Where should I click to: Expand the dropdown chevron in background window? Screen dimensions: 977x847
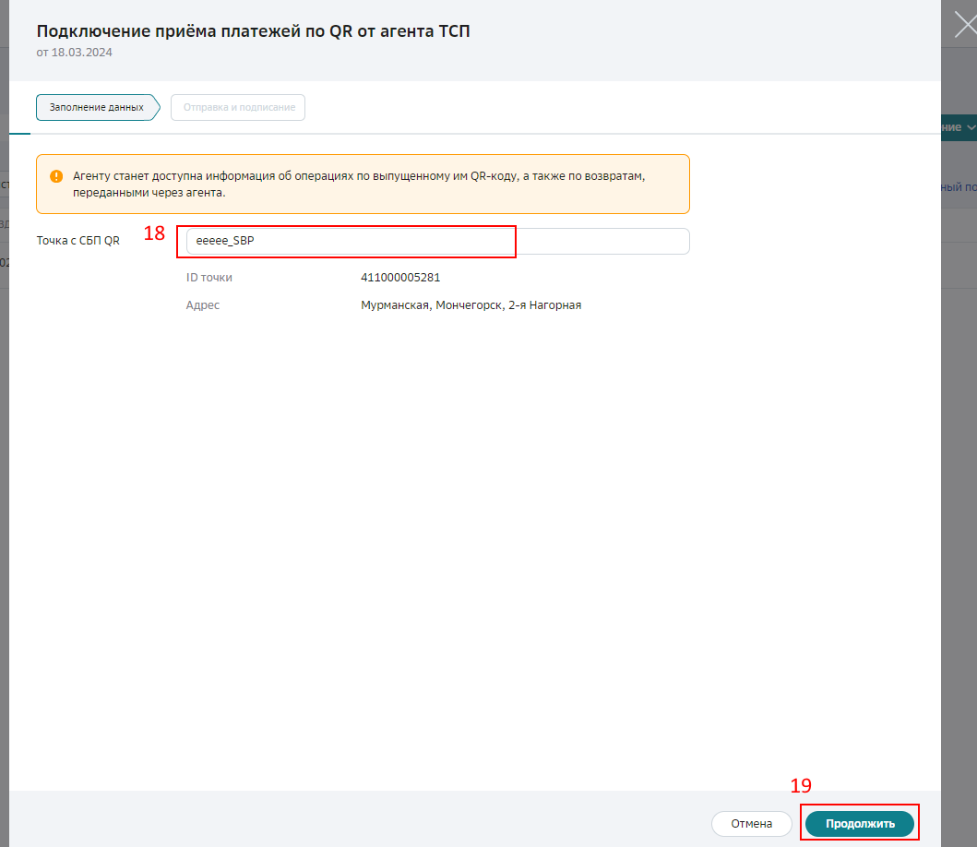[x=971, y=127]
